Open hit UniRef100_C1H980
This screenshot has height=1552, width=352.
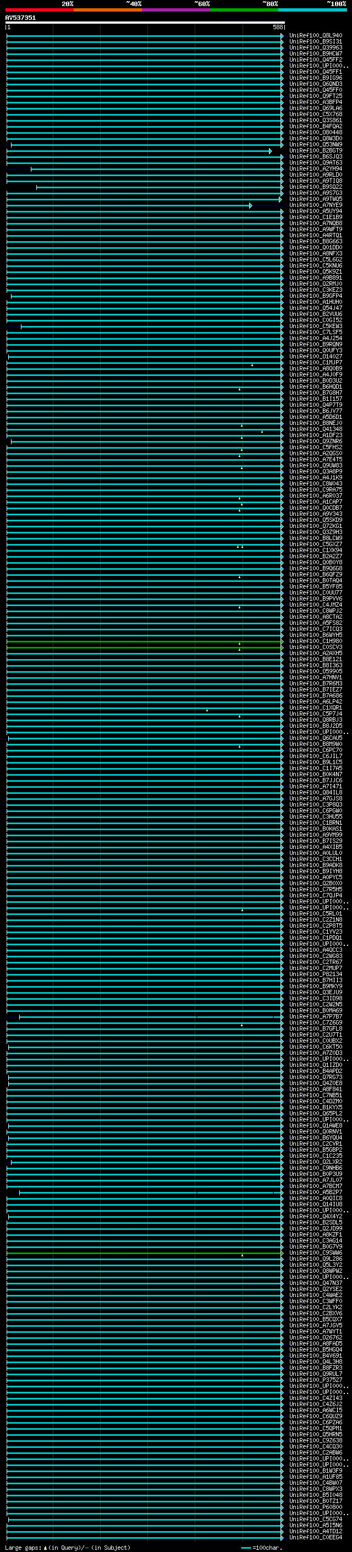[x=315, y=641]
